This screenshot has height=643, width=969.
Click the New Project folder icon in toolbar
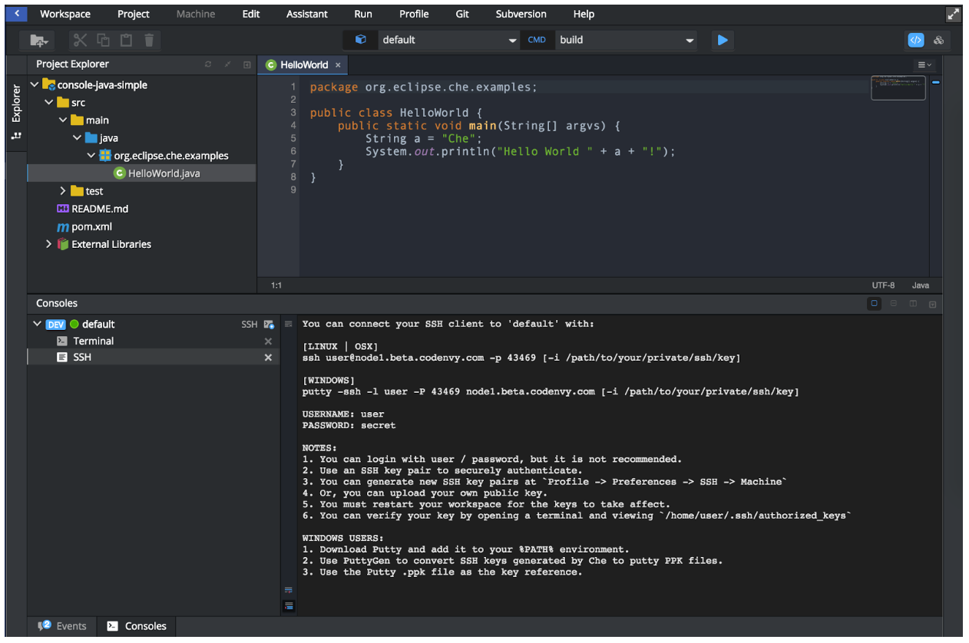(38, 41)
